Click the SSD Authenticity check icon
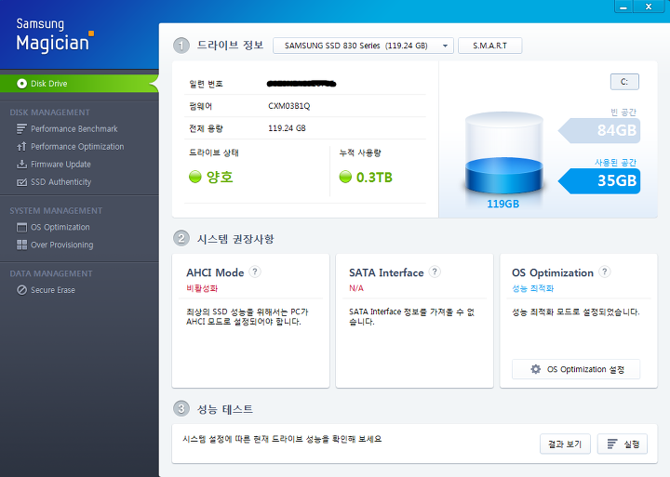The width and height of the screenshot is (670, 477). point(21,182)
